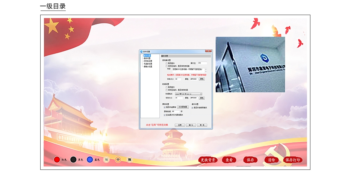Enable 是否开启屏保 screensaver checkbox
This screenshot has height=174, width=354.
coord(165,107)
